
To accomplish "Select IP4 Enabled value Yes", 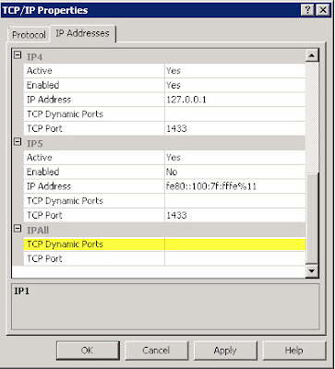I will 234,85.
